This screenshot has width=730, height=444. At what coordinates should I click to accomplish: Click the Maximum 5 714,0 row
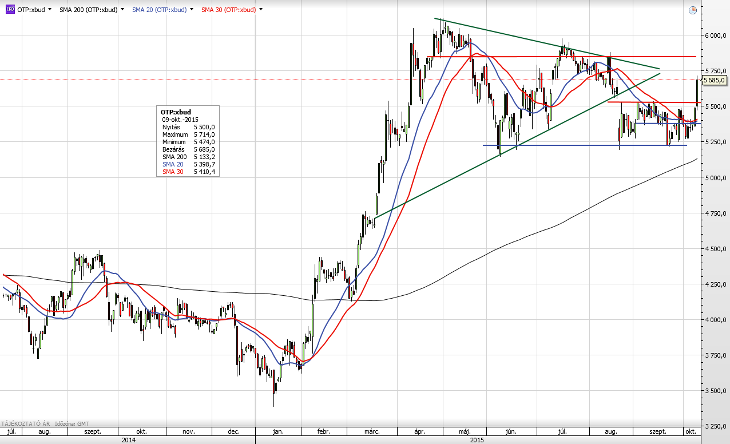tap(188, 134)
